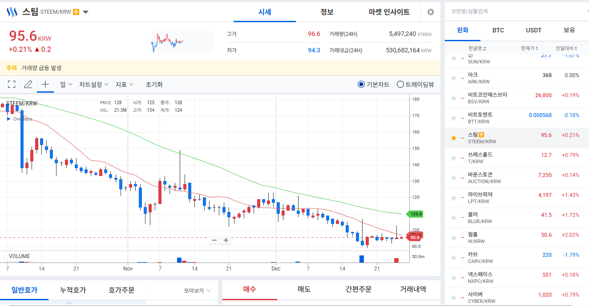Click the 109.9 green moving-average price tag

pos(416,214)
